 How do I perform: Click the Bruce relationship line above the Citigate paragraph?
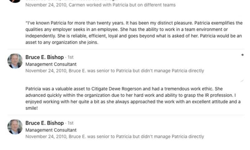[x=115, y=71]
